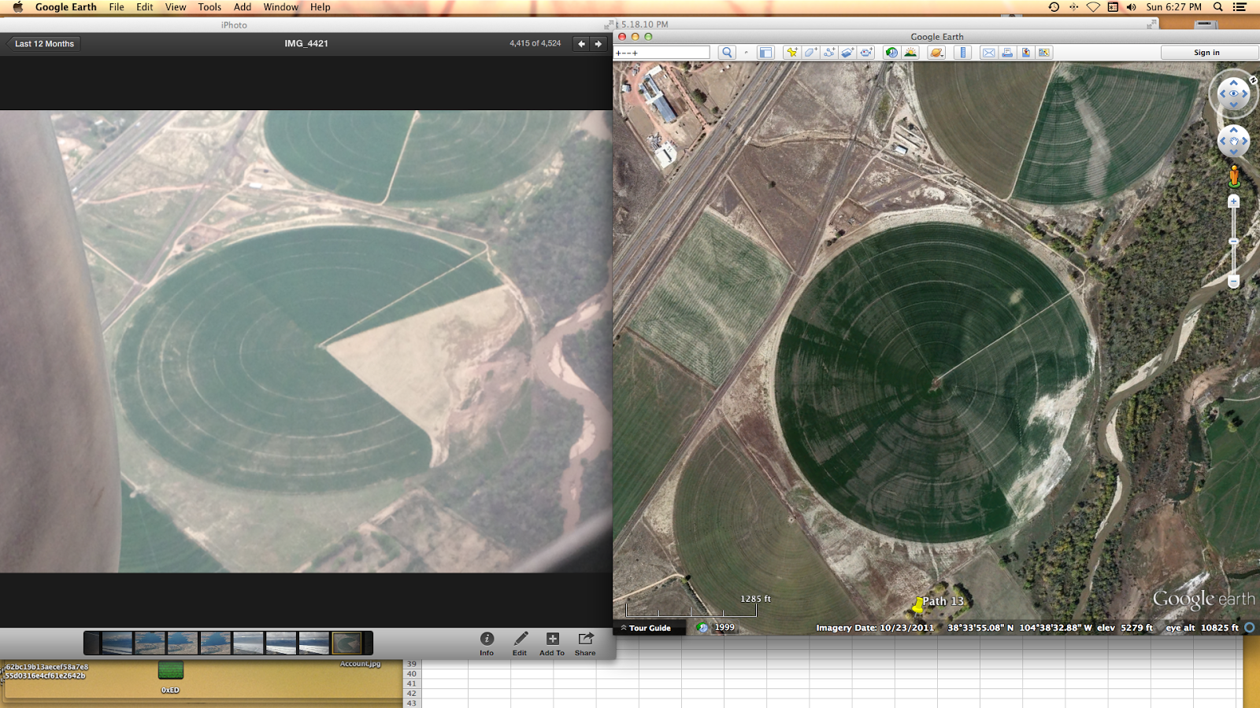
Task: Open Spotlight search in menu bar
Action: pos(1217,7)
